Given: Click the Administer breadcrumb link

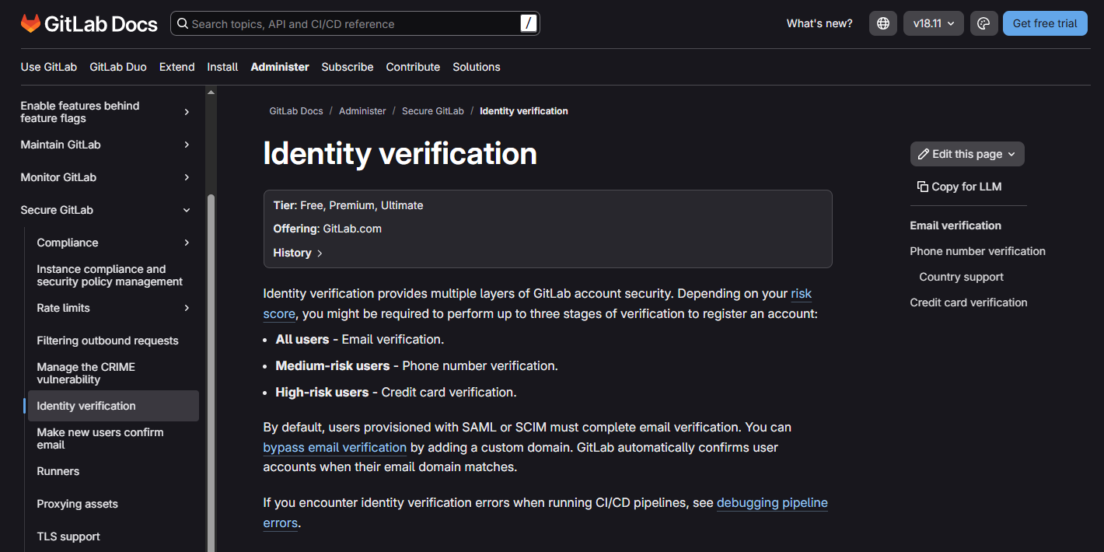Looking at the screenshot, I should [362, 111].
